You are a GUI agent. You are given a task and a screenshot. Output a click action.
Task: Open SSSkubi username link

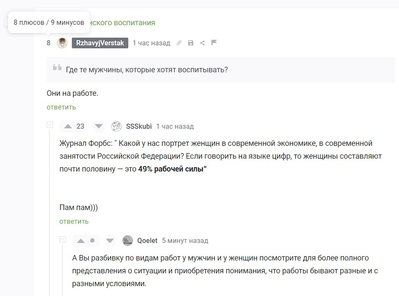pos(139,126)
